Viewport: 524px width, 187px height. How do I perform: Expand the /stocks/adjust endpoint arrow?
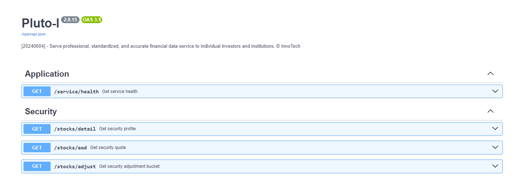pos(495,166)
